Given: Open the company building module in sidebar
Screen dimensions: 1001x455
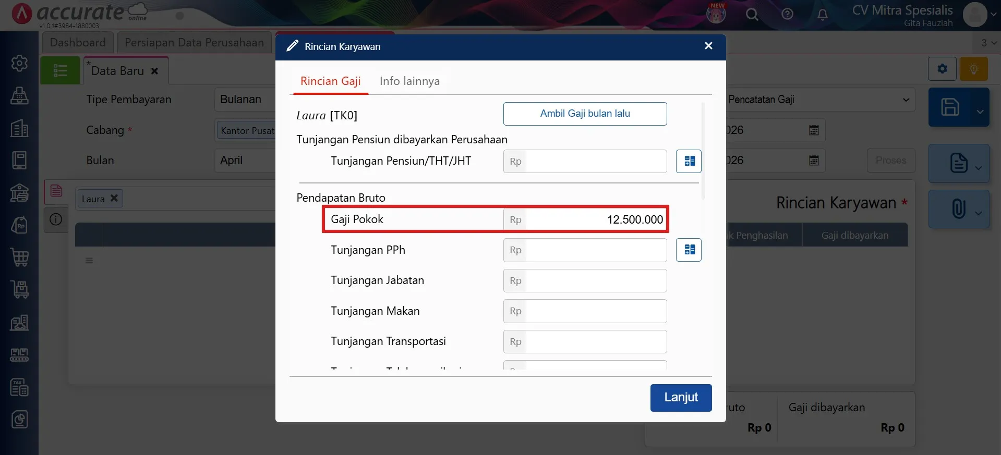Looking at the screenshot, I should coord(19,128).
